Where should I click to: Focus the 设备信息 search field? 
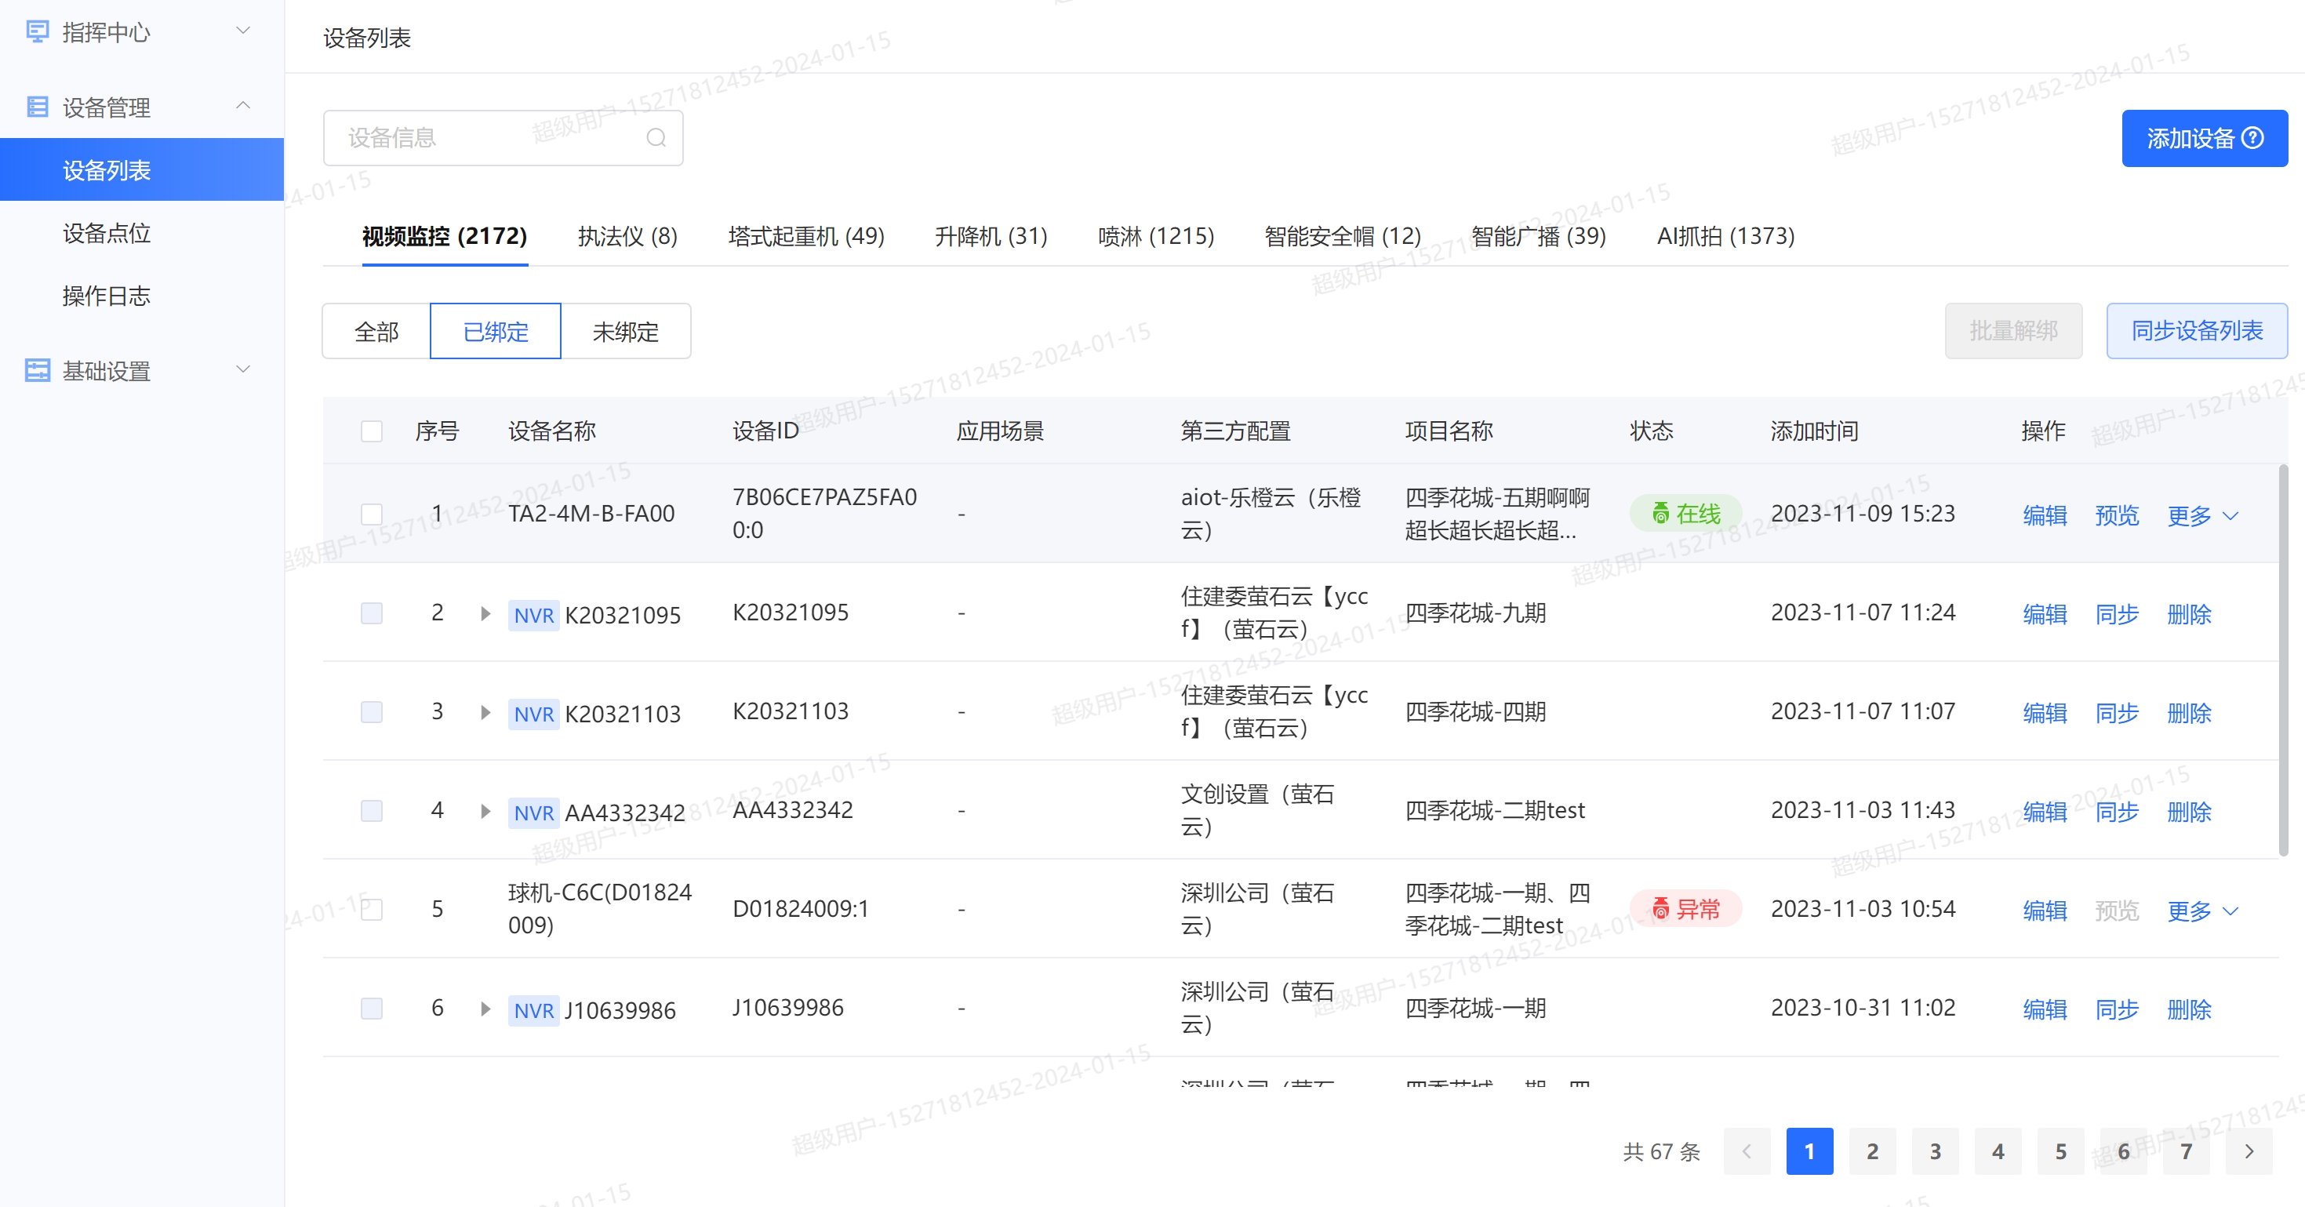[503, 138]
